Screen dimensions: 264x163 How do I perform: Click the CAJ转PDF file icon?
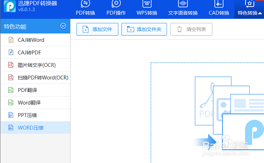coord(11,52)
